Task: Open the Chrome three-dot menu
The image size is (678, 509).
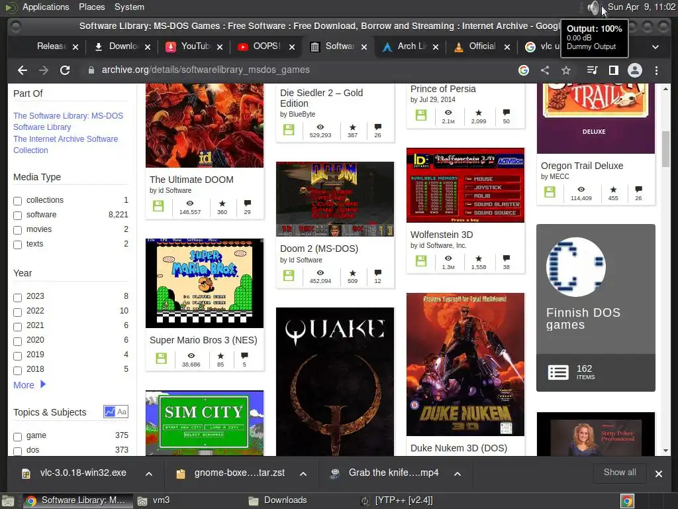Action: click(656, 70)
